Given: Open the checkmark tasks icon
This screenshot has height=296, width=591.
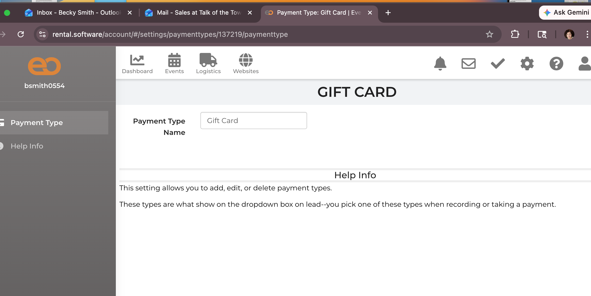Looking at the screenshot, I should 498,63.
